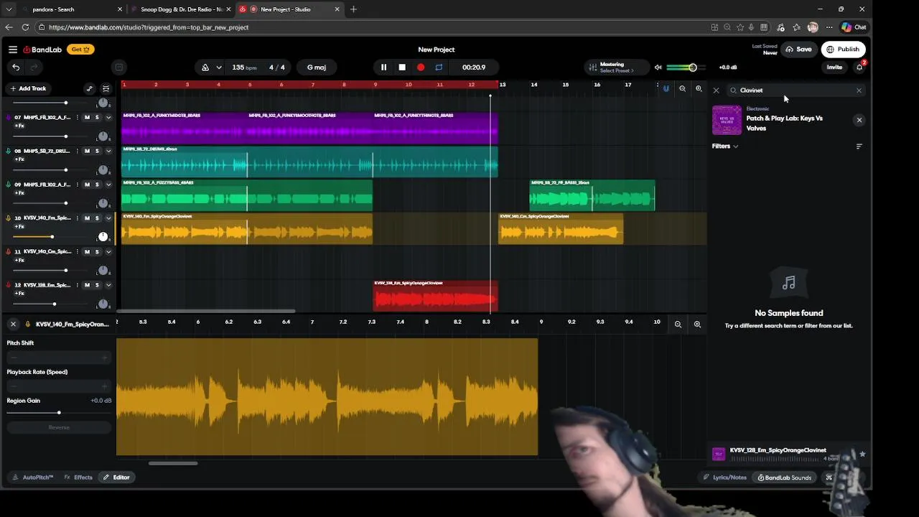Screen dimensions: 919x517
Task: Toggle loop cycle mode
Action: tap(439, 67)
